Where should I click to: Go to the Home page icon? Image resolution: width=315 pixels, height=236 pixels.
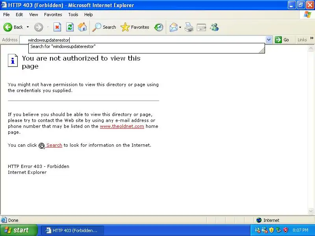pyautogui.click(x=82, y=27)
